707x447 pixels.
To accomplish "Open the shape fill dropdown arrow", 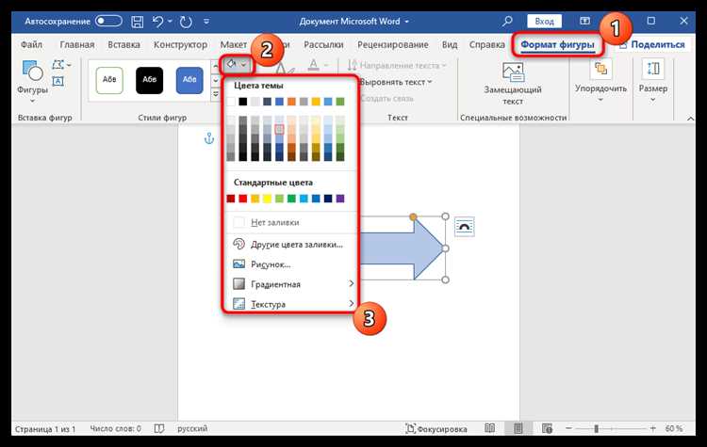I will coord(244,65).
